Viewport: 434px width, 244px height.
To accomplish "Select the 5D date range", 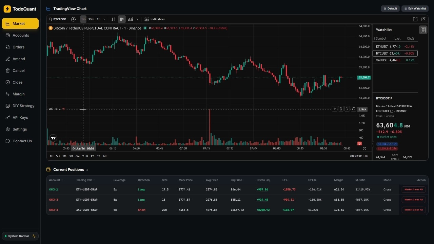I will [58, 156].
